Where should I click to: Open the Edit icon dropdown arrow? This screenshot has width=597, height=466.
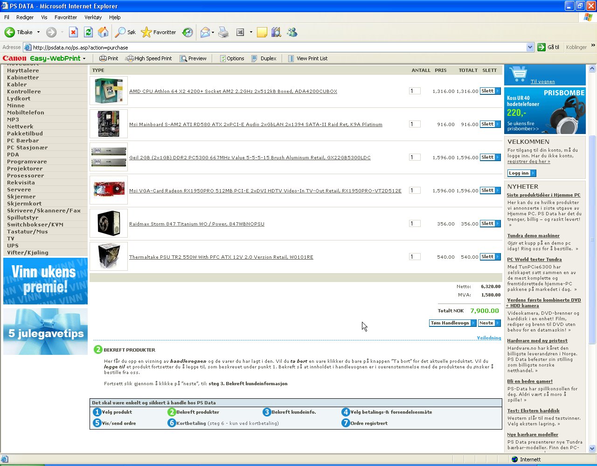[x=251, y=32]
